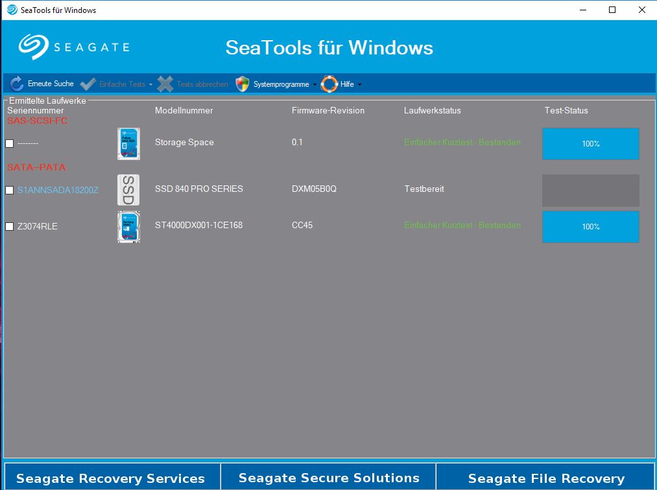Click ST4000DX001 100% progress bar
657x490 pixels.
click(591, 227)
